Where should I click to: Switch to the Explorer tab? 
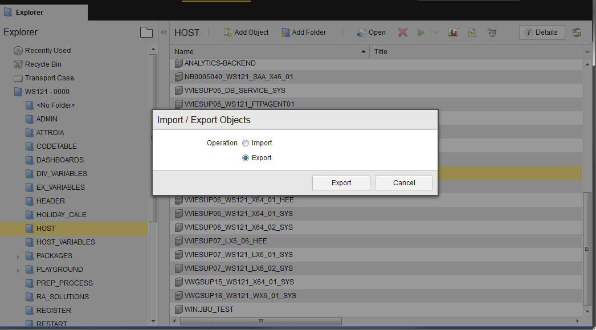pyautogui.click(x=30, y=12)
